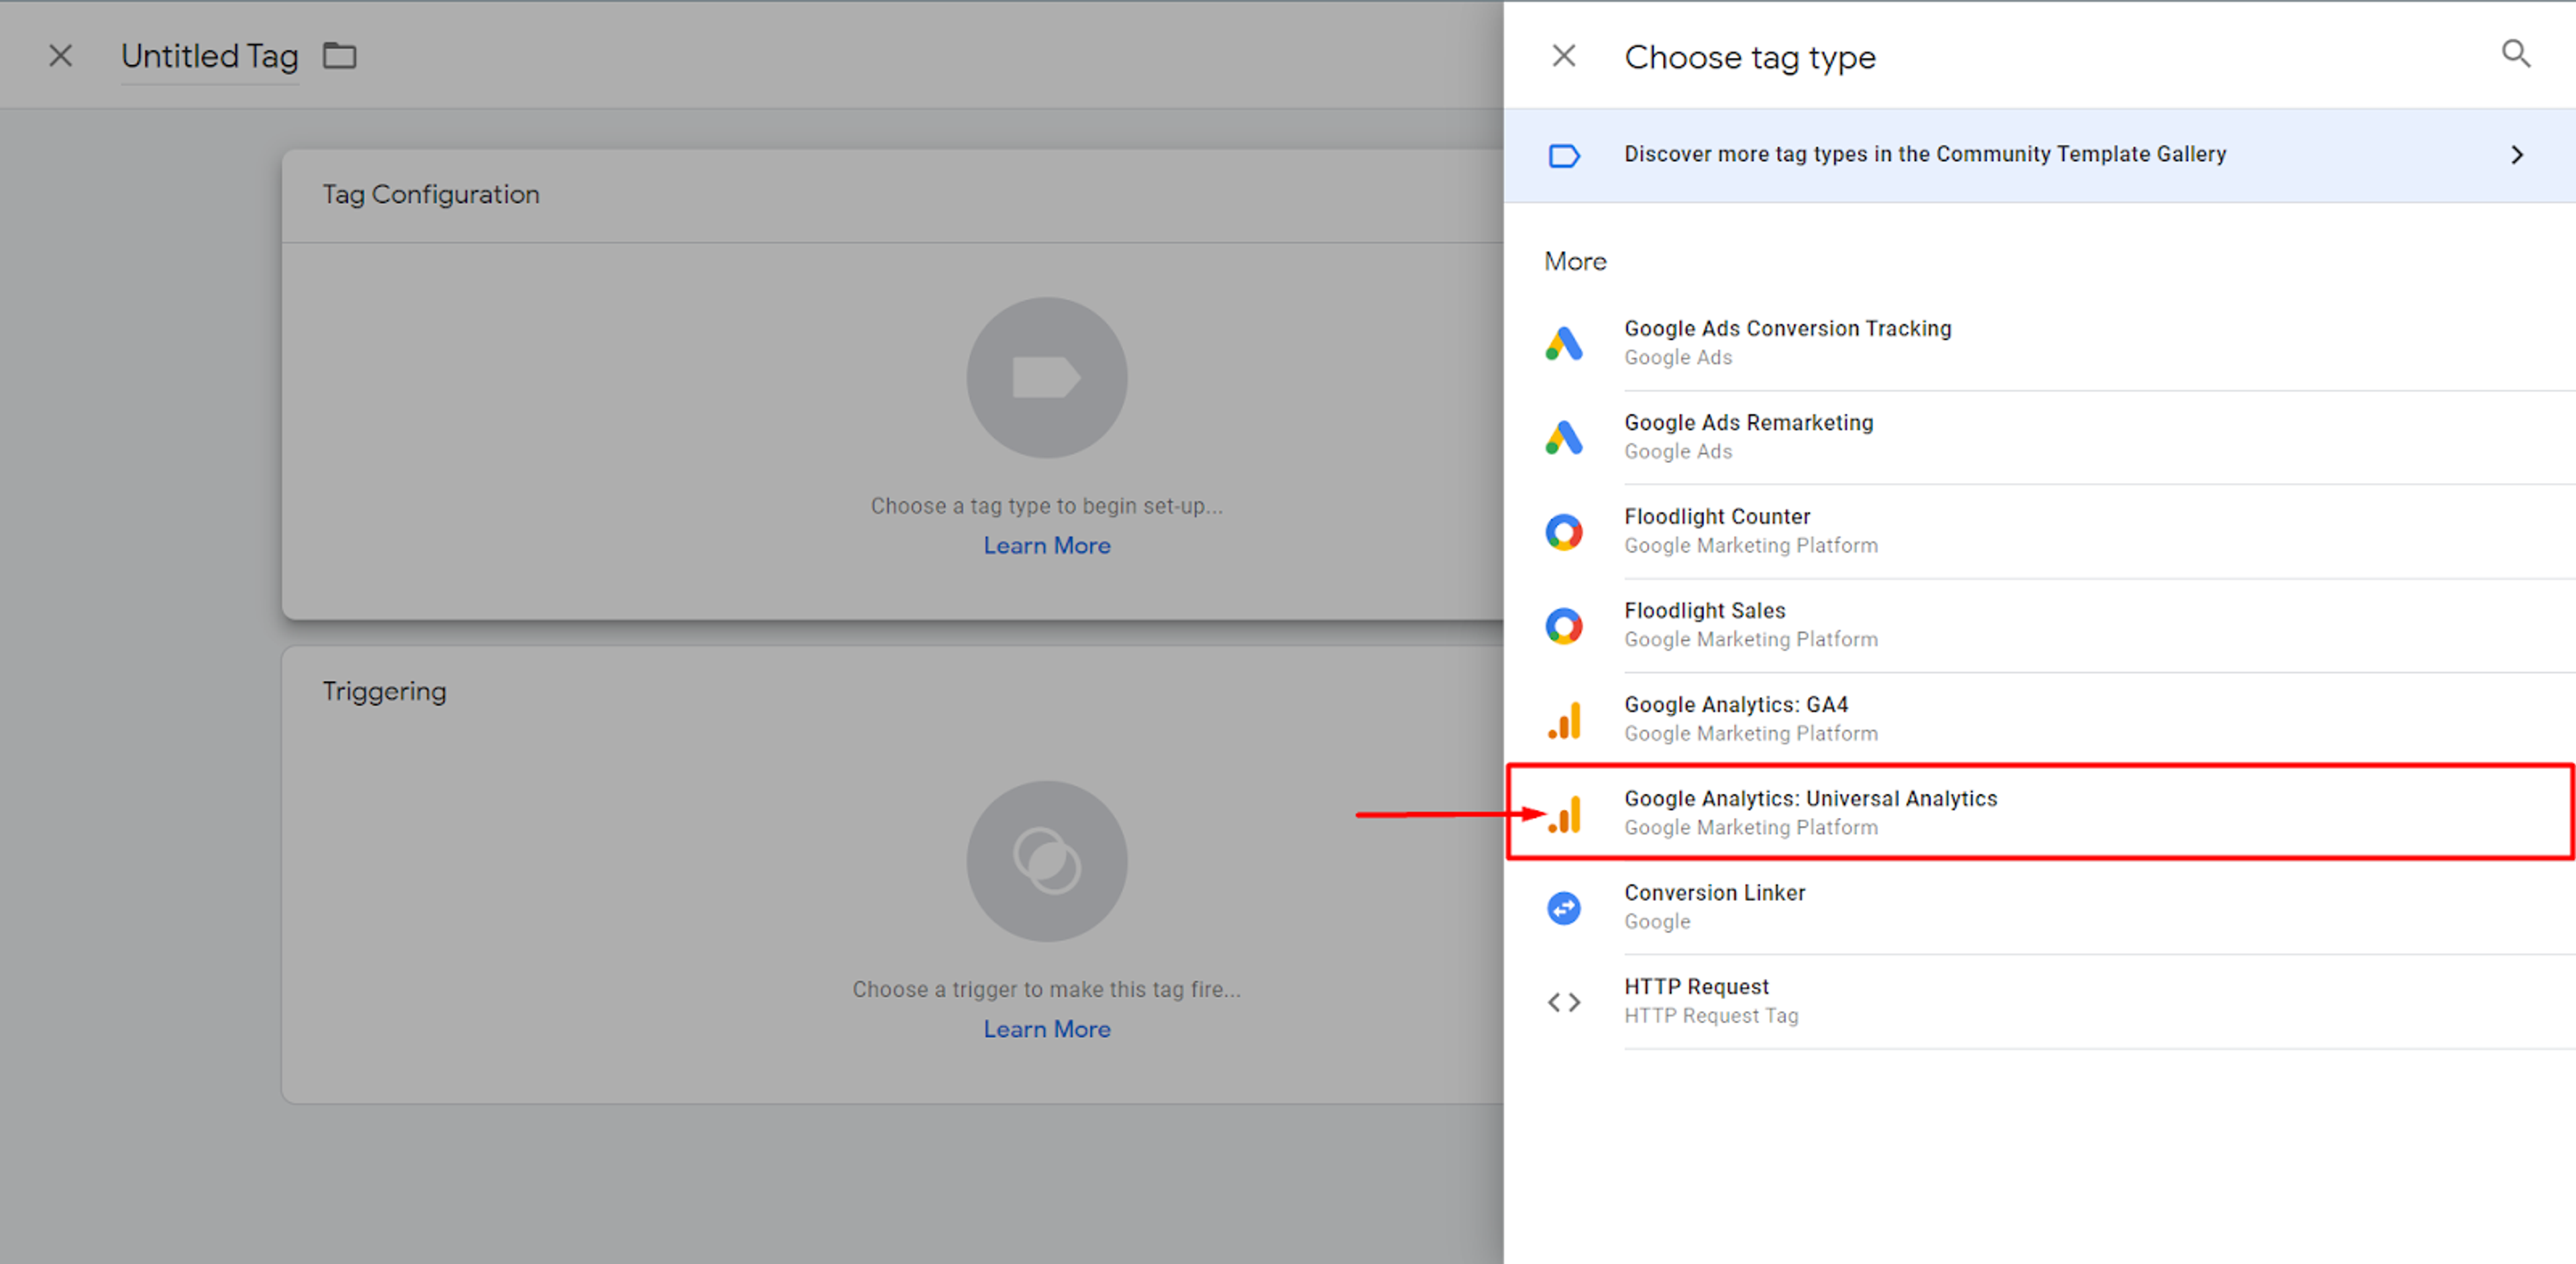
Task: Click the folder icon beside Untitled Tag
Action: 340,55
